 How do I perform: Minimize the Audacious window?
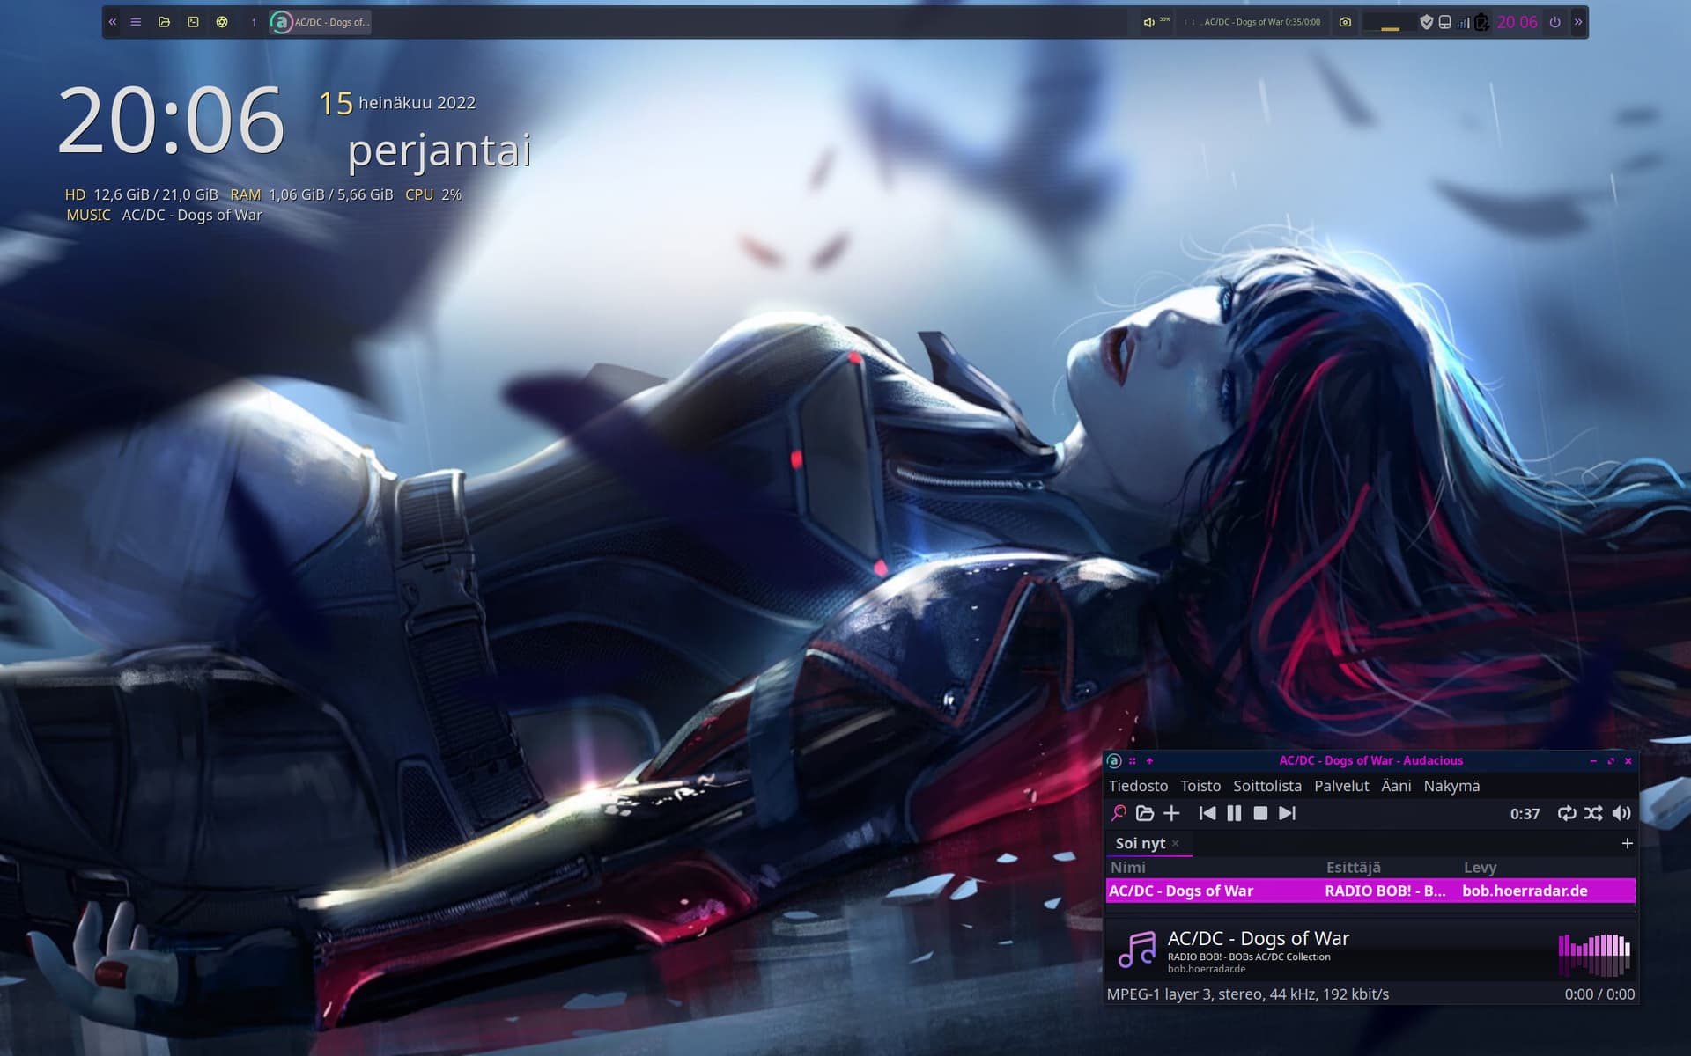(x=1593, y=760)
